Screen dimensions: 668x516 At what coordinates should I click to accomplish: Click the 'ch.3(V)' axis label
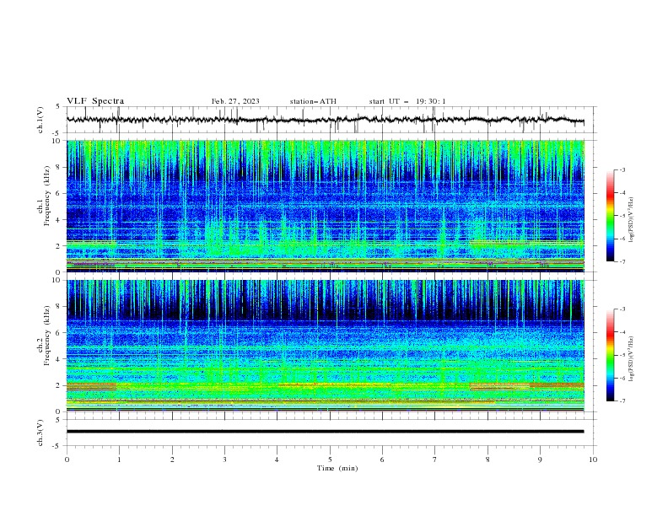[x=40, y=433]
